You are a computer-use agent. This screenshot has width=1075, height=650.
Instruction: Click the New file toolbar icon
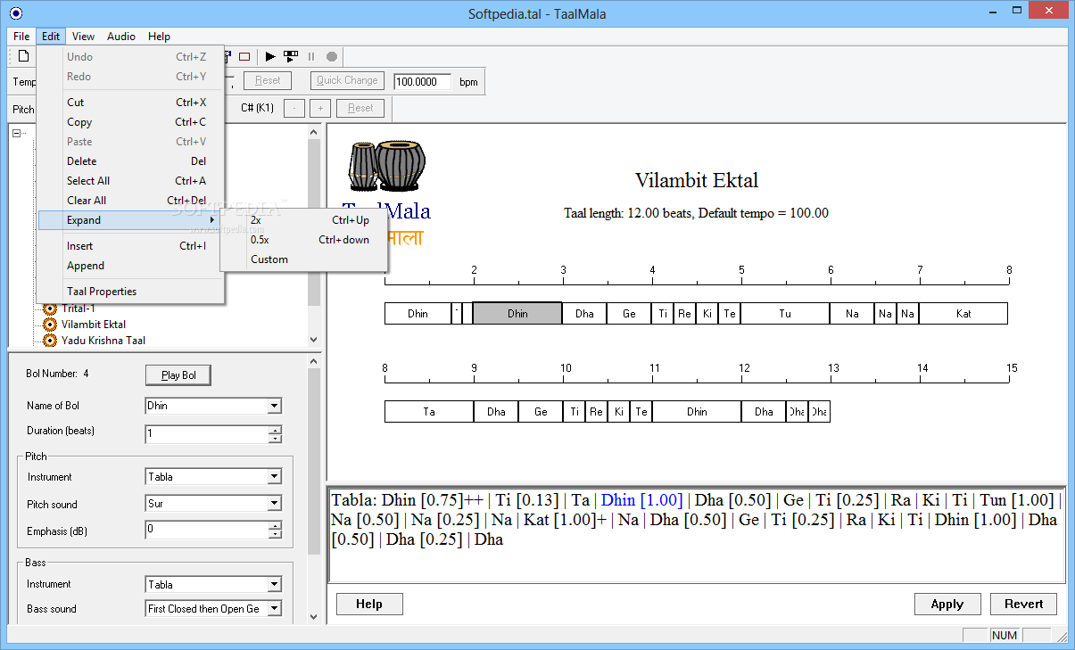24,56
